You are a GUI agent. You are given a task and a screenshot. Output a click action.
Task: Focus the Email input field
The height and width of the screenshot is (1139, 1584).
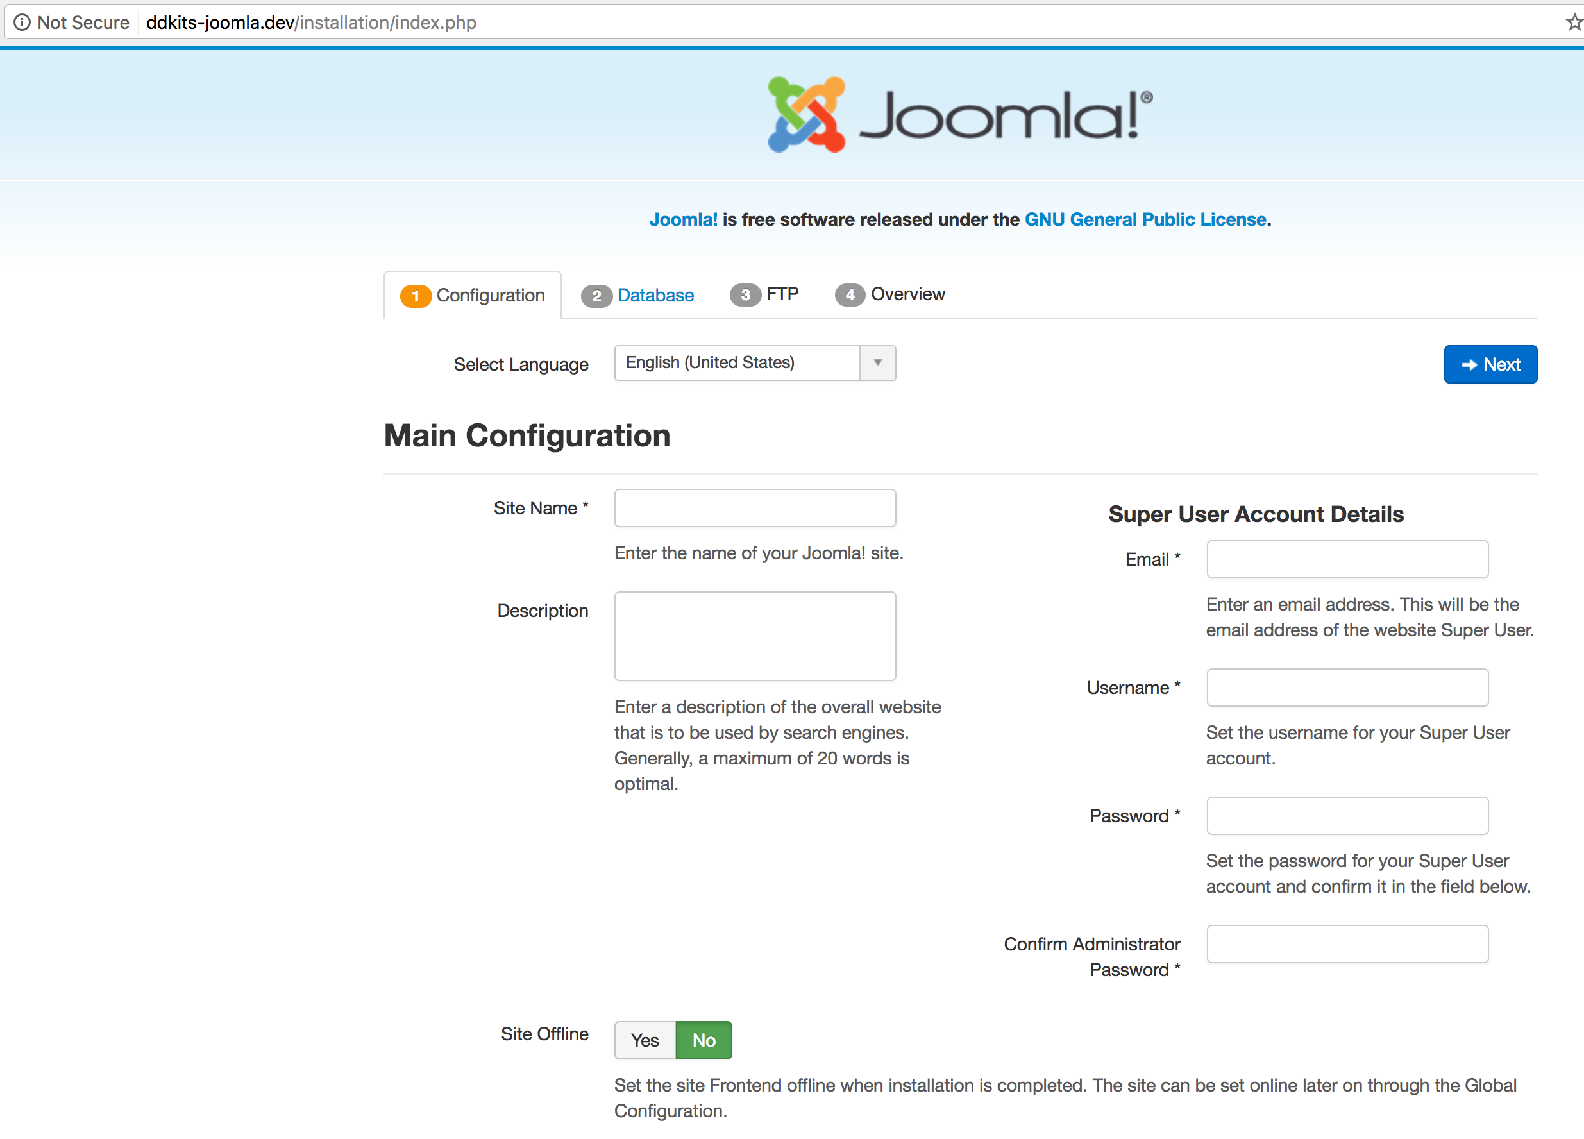(1347, 559)
